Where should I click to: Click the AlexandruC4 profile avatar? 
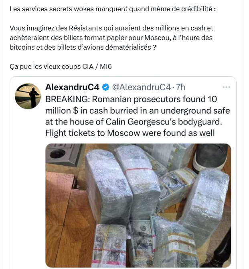27,96
